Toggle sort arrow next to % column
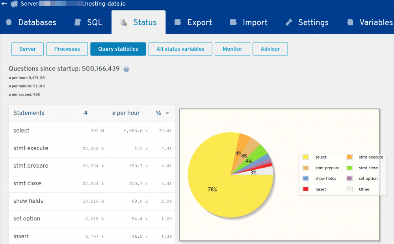The height and width of the screenshot is (244, 394). (x=167, y=113)
